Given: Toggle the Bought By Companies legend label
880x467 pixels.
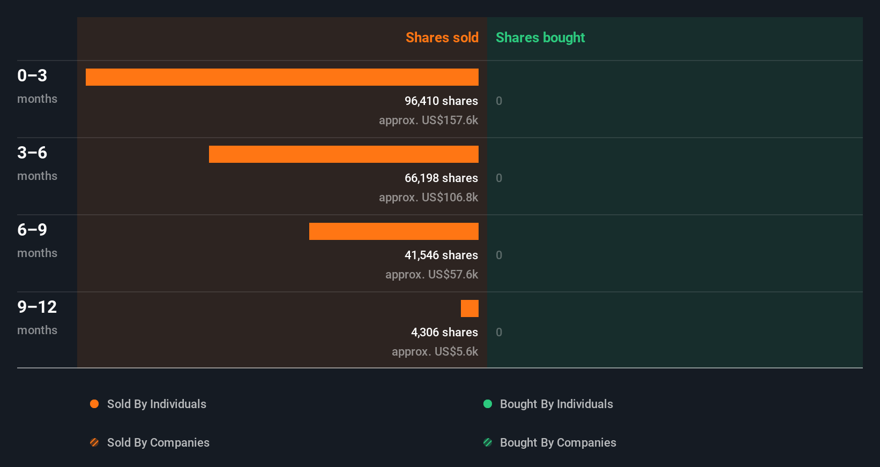Looking at the screenshot, I should pyautogui.click(x=558, y=442).
